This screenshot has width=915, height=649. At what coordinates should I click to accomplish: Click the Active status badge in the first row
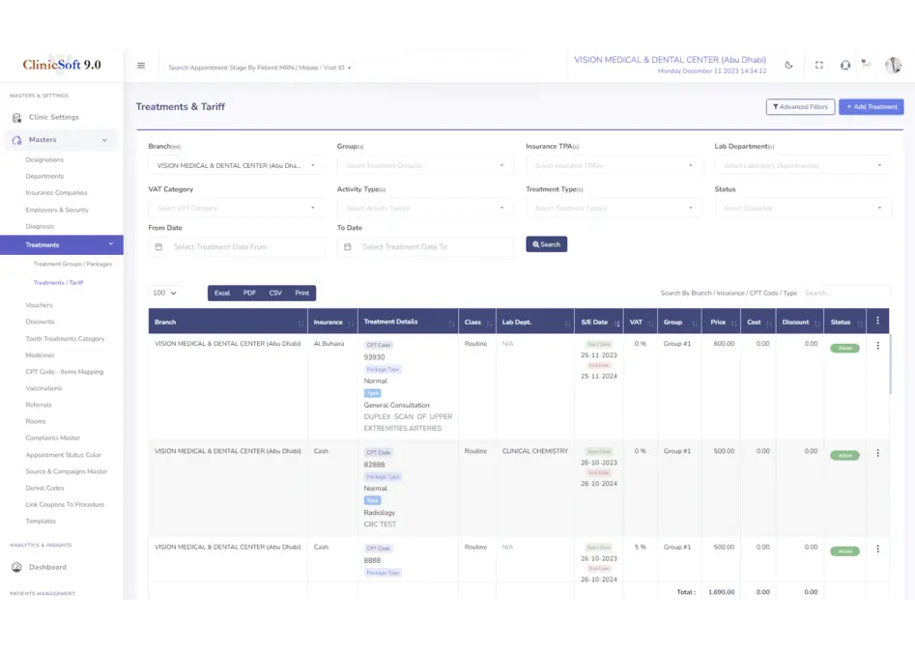click(844, 348)
